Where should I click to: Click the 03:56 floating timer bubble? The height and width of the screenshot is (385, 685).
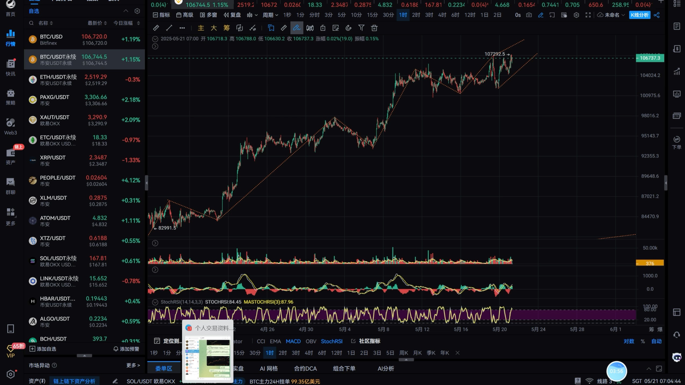point(616,371)
